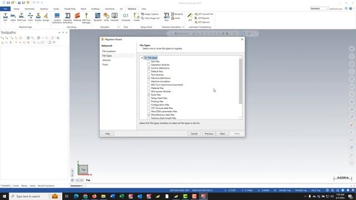Click the Cancel button in Migration Wizard
Image resolution: width=356 pixels, height=200 pixels.
click(194, 133)
